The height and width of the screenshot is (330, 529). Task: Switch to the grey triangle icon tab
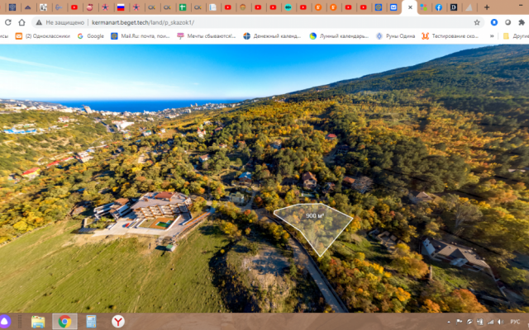pos(469,7)
